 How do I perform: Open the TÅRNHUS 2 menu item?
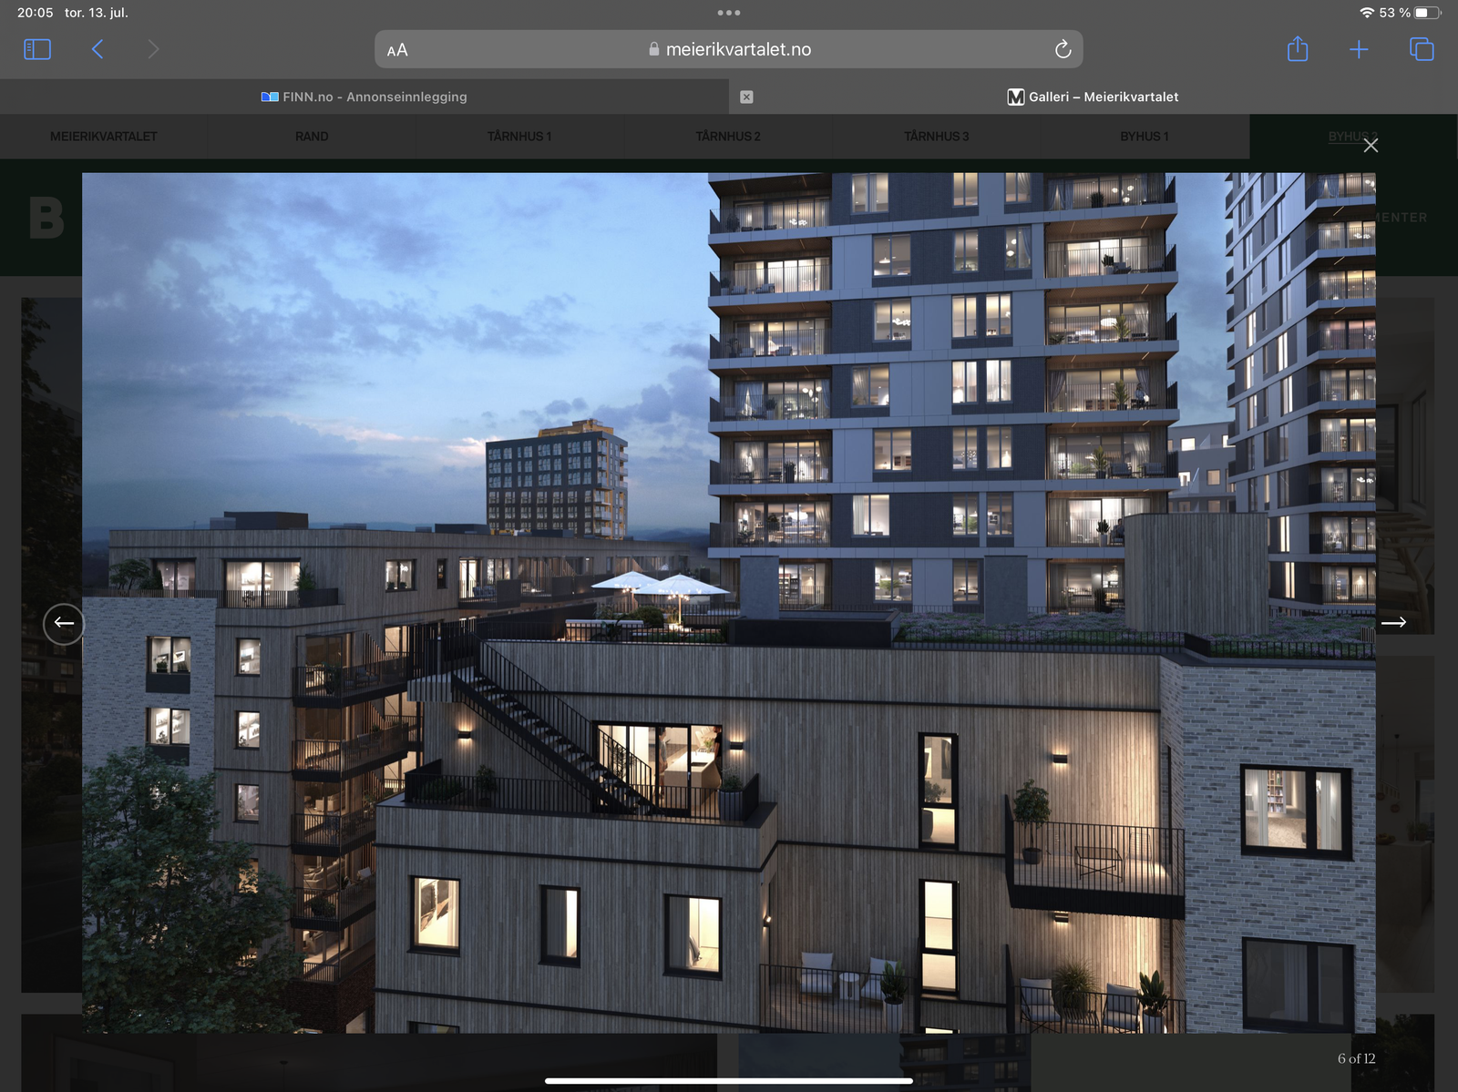click(x=728, y=137)
